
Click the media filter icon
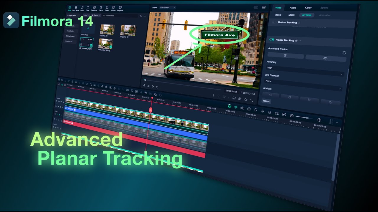tap(140, 16)
